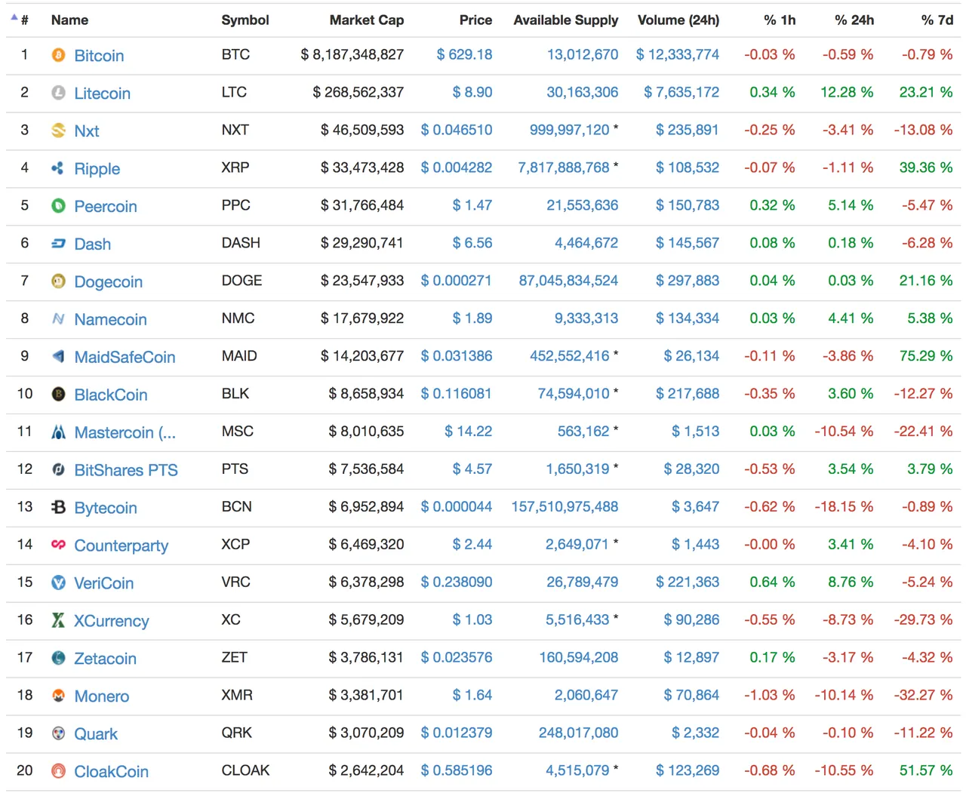
Task: Click the Namecoin logo icon
Action: click(58, 319)
